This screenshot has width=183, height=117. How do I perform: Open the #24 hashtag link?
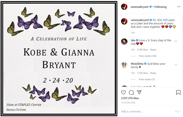tap(159, 20)
